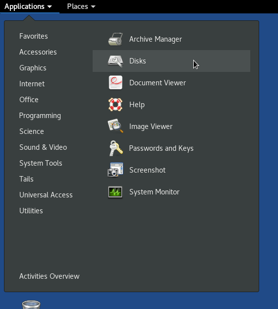Click the Help lifebuoy icon
The width and height of the screenshot is (278, 309).
[115, 105]
